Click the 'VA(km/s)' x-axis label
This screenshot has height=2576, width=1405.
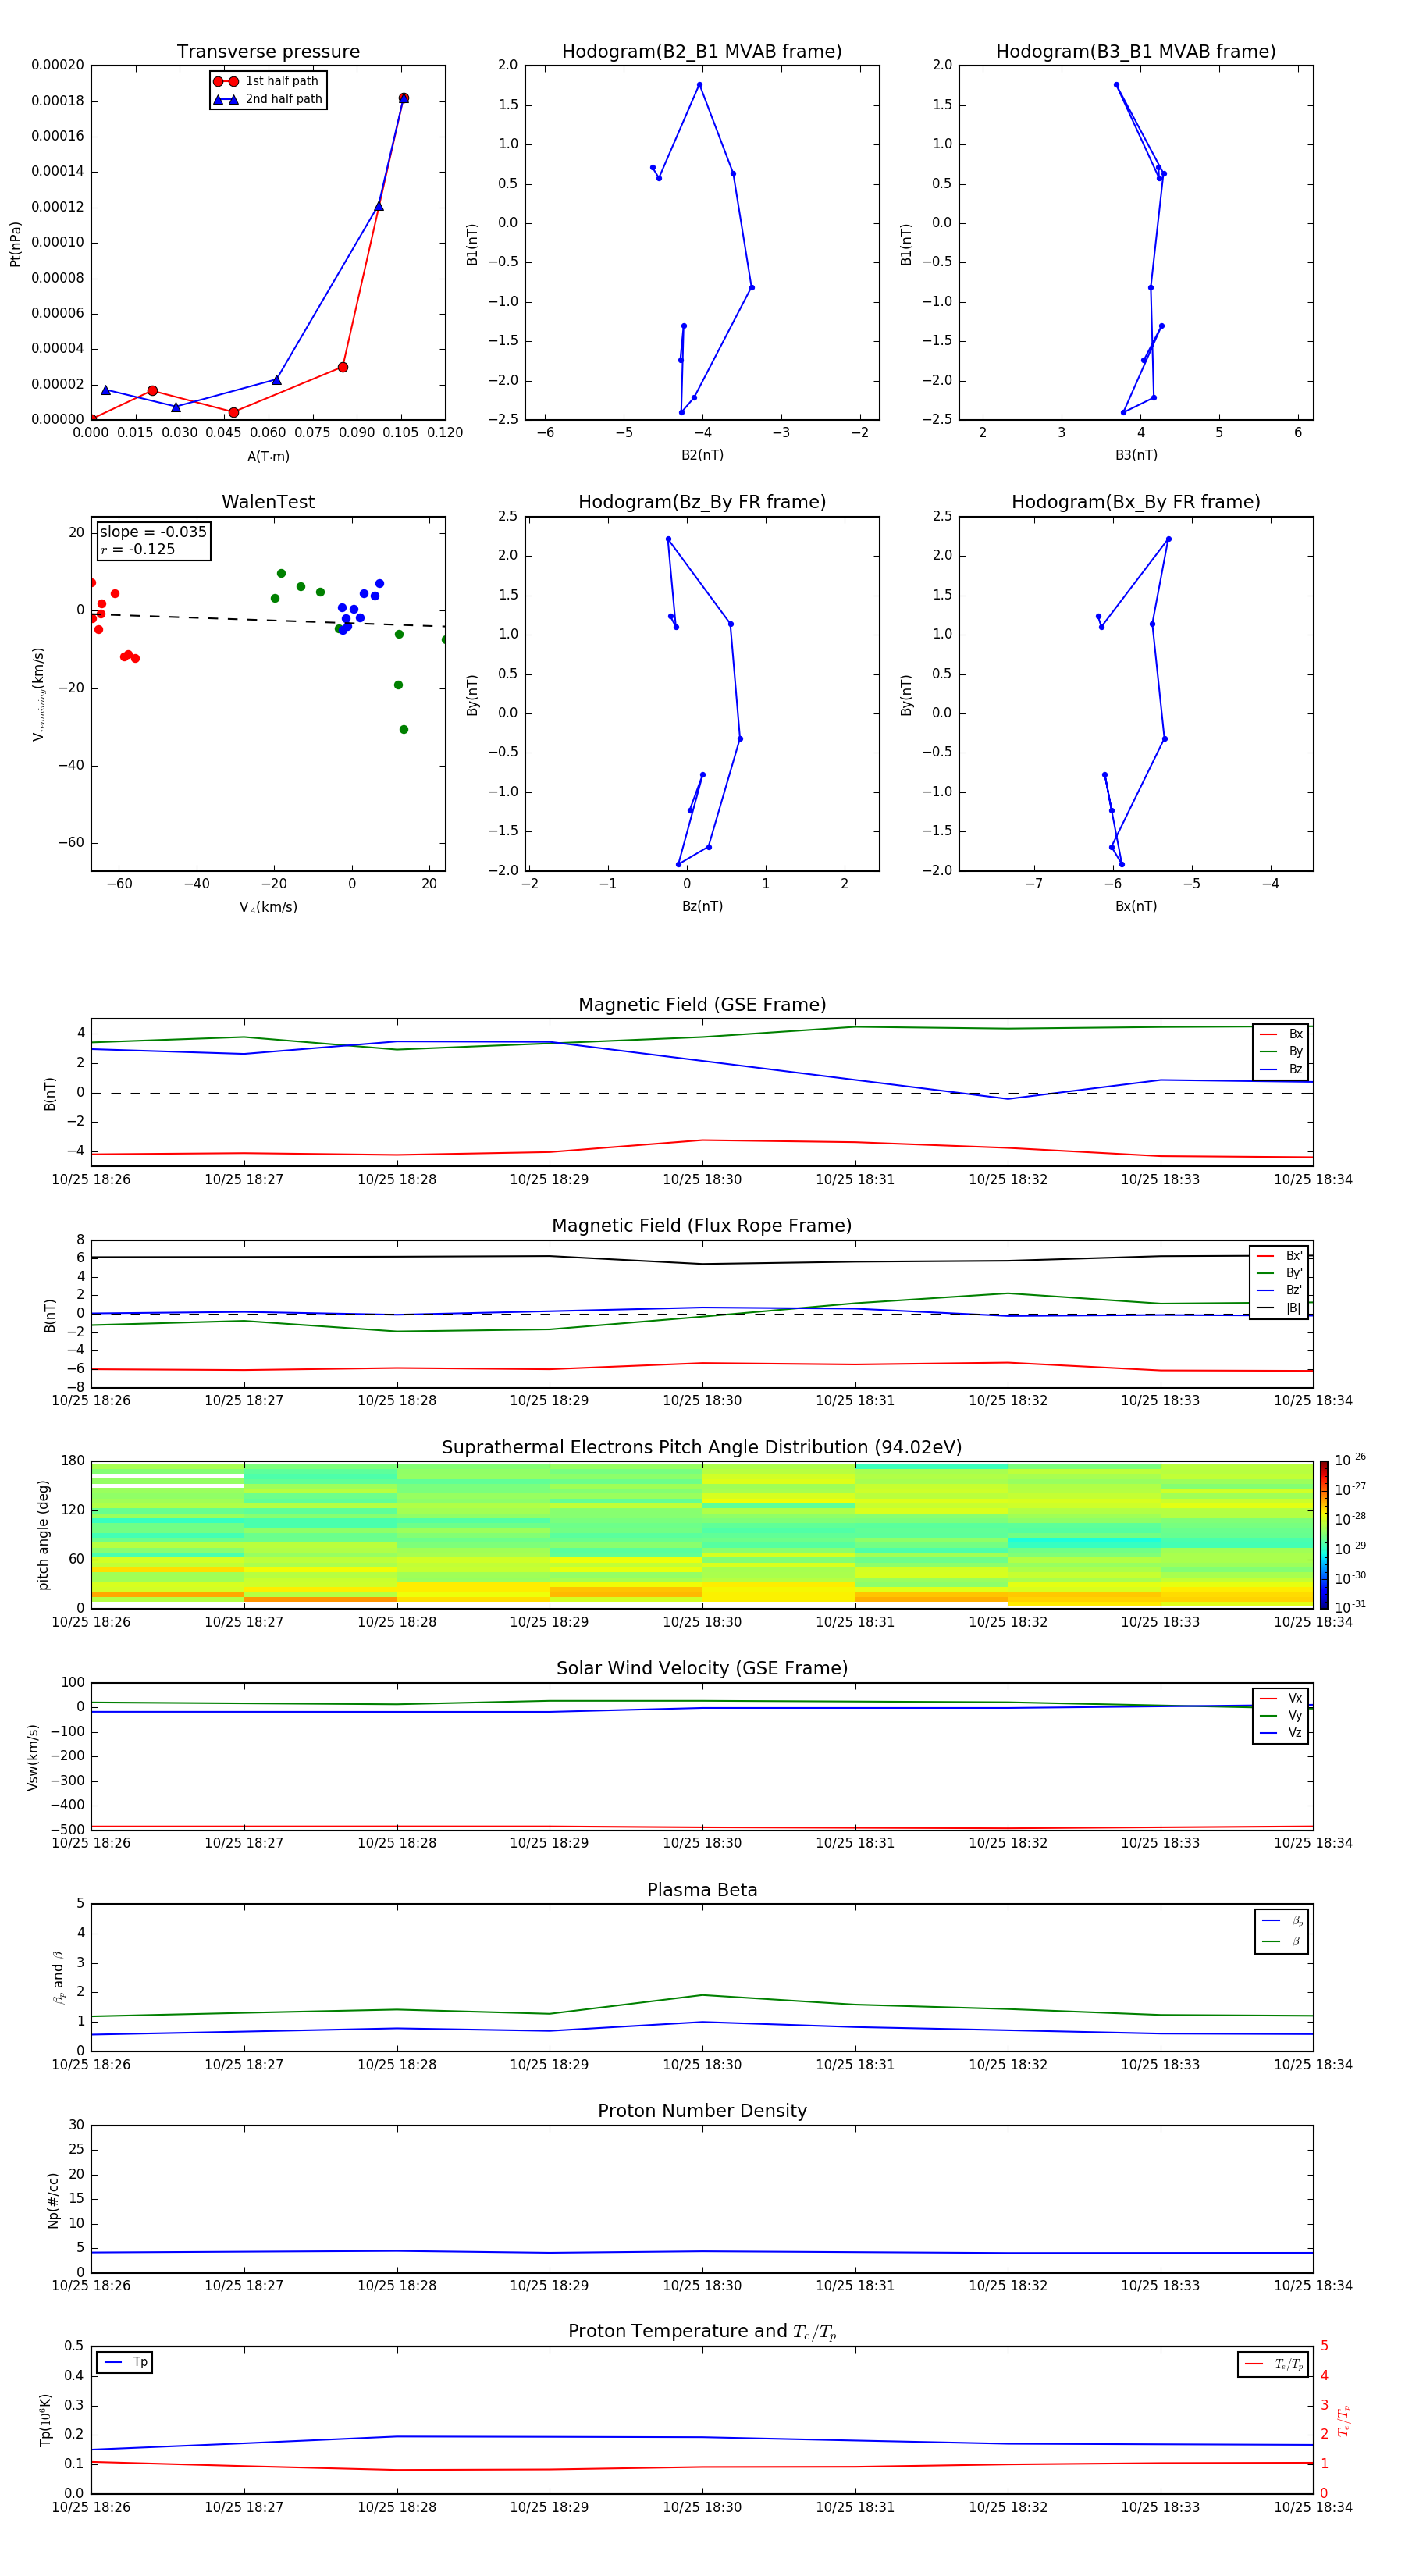(268, 908)
